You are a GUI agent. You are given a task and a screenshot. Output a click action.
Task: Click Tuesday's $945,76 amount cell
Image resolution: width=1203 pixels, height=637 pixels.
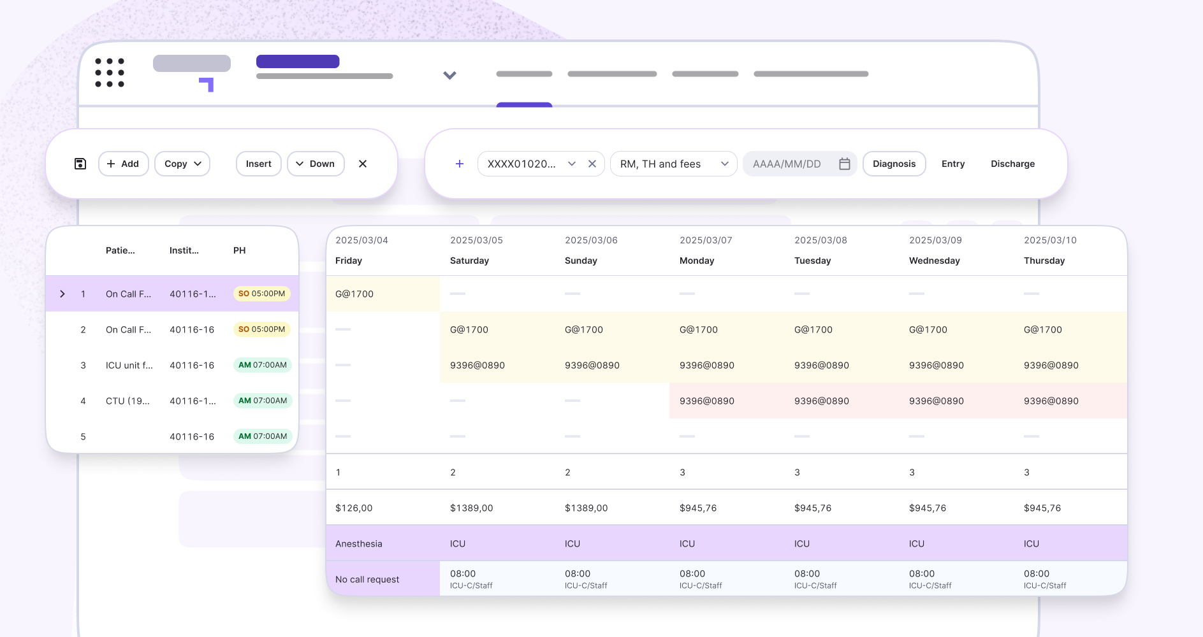click(x=842, y=508)
